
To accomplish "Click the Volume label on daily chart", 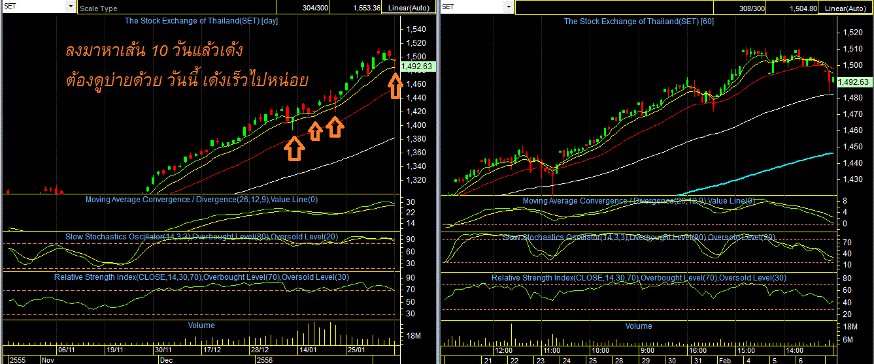I will [201, 325].
